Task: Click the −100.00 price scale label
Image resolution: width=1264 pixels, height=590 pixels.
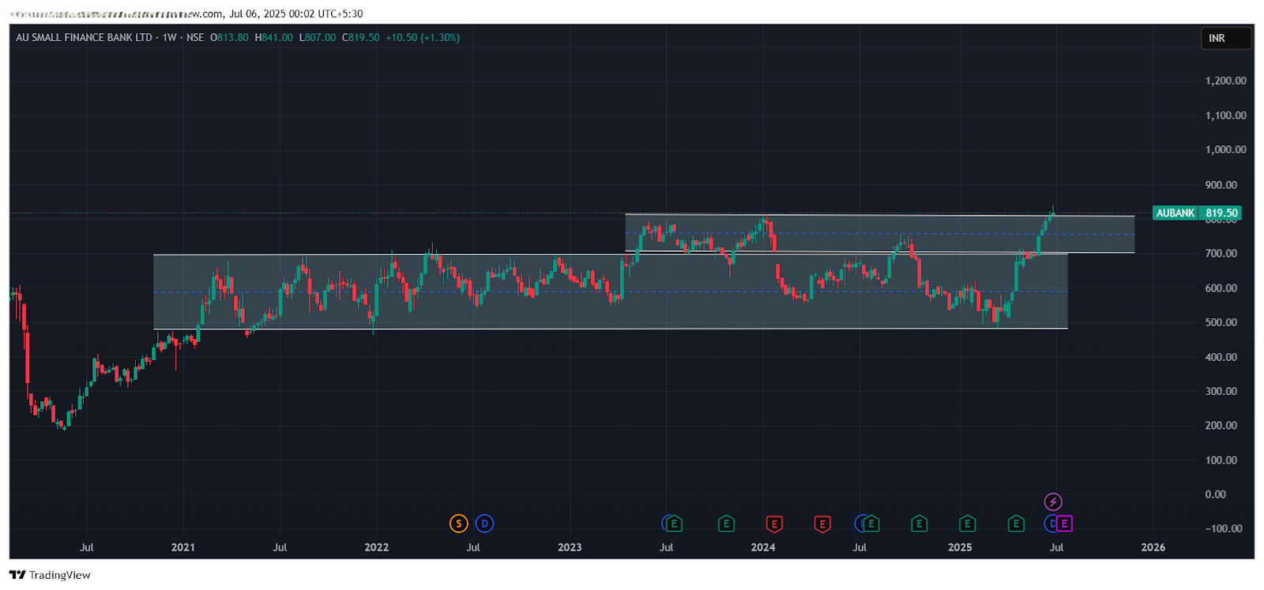Action: 1224,528
